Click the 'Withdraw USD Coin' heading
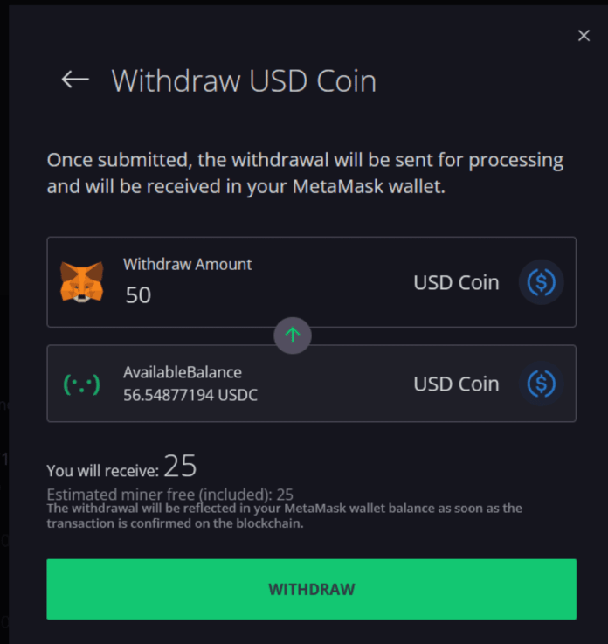 [x=244, y=80]
